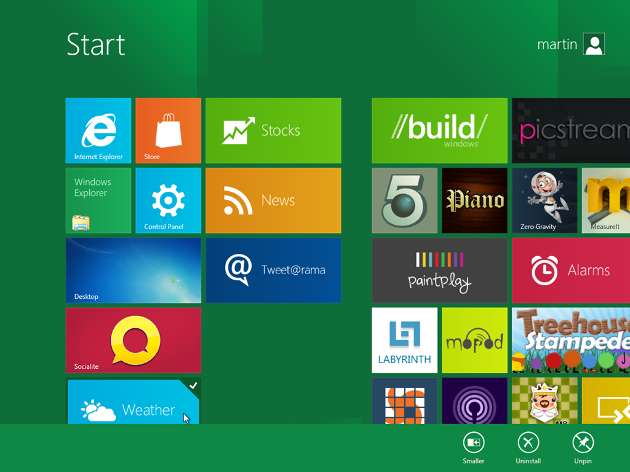The height and width of the screenshot is (472, 630).
Task: Launch the chess king character tile
Action: (x=544, y=401)
